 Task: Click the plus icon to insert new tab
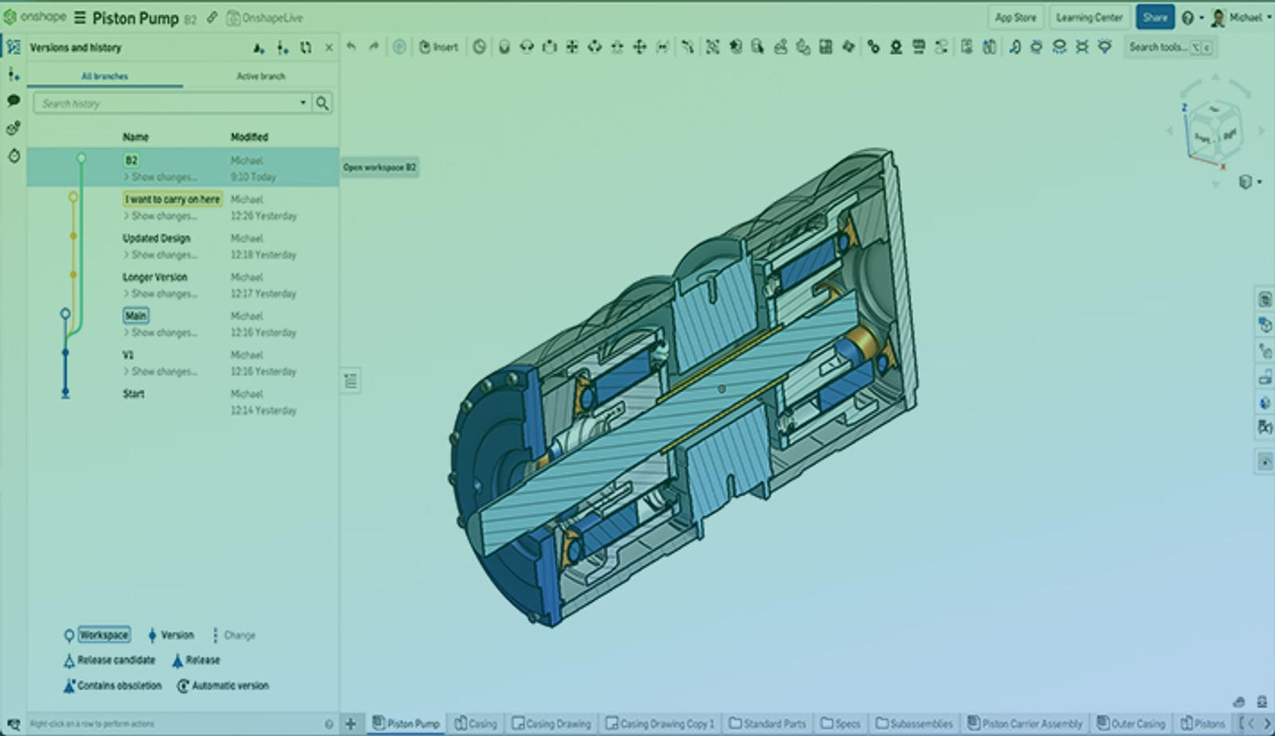point(350,723)
